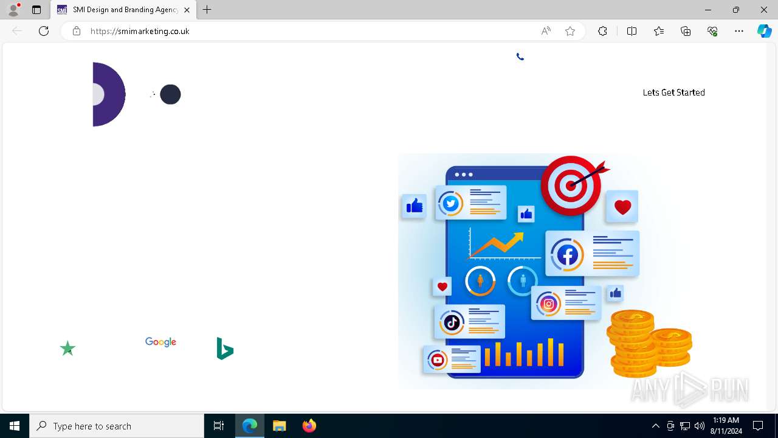Image resolution: width=778 pixels, height=438 pixels.
Task: Open the browser profile icon
Action: click(x=13, y=10)
